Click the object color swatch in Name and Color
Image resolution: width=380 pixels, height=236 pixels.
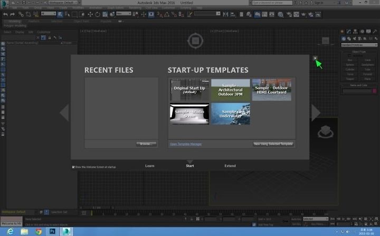coord(374,91)
